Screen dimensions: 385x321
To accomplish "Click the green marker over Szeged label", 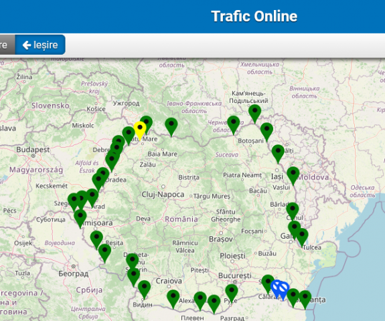I will [74, 203].
